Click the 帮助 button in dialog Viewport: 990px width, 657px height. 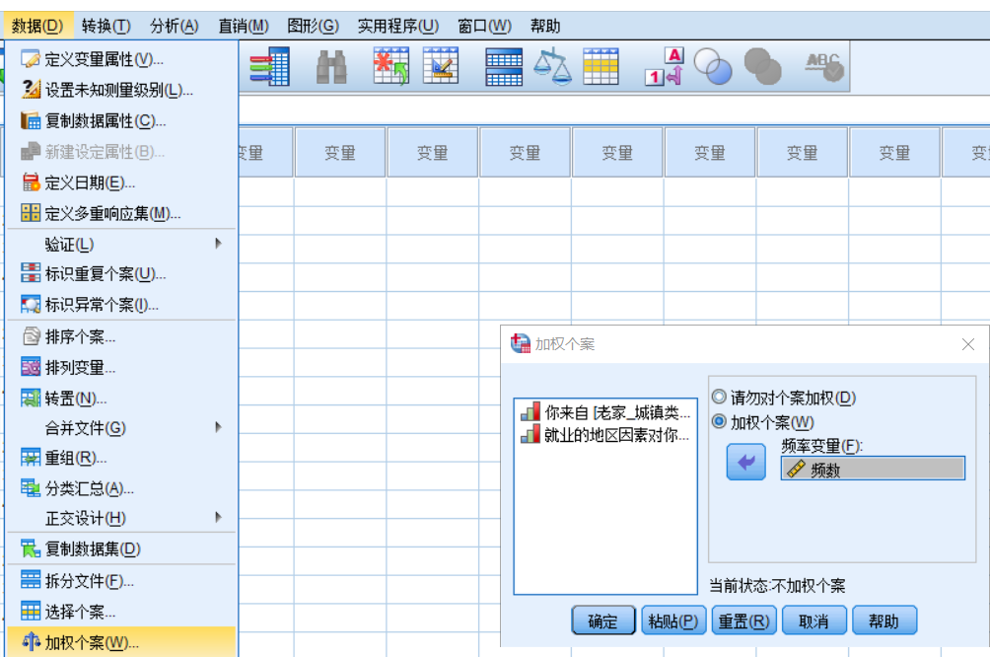(x=884, y=620)
